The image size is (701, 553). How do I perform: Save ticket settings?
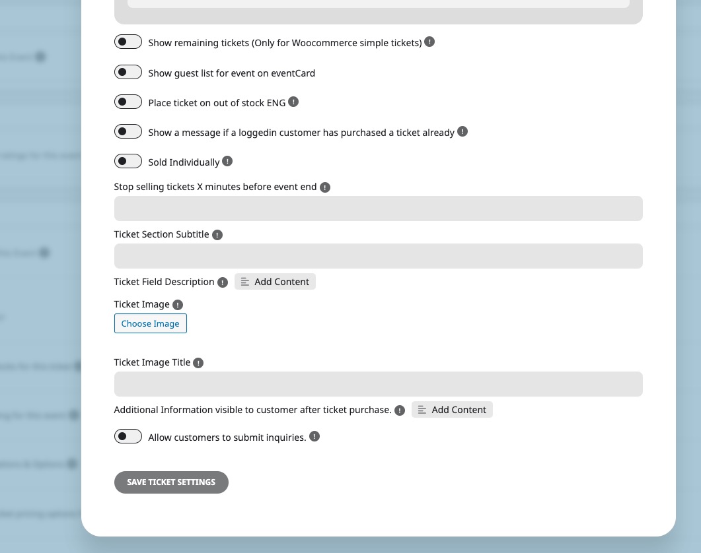(171, 482)
